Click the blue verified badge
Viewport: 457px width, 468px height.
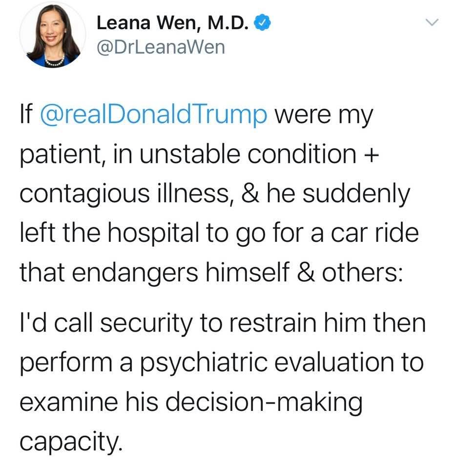(x=264, y=23)
